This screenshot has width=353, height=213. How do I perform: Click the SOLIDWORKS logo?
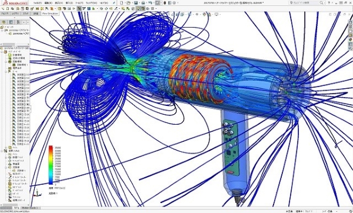[x=15, y=3]
